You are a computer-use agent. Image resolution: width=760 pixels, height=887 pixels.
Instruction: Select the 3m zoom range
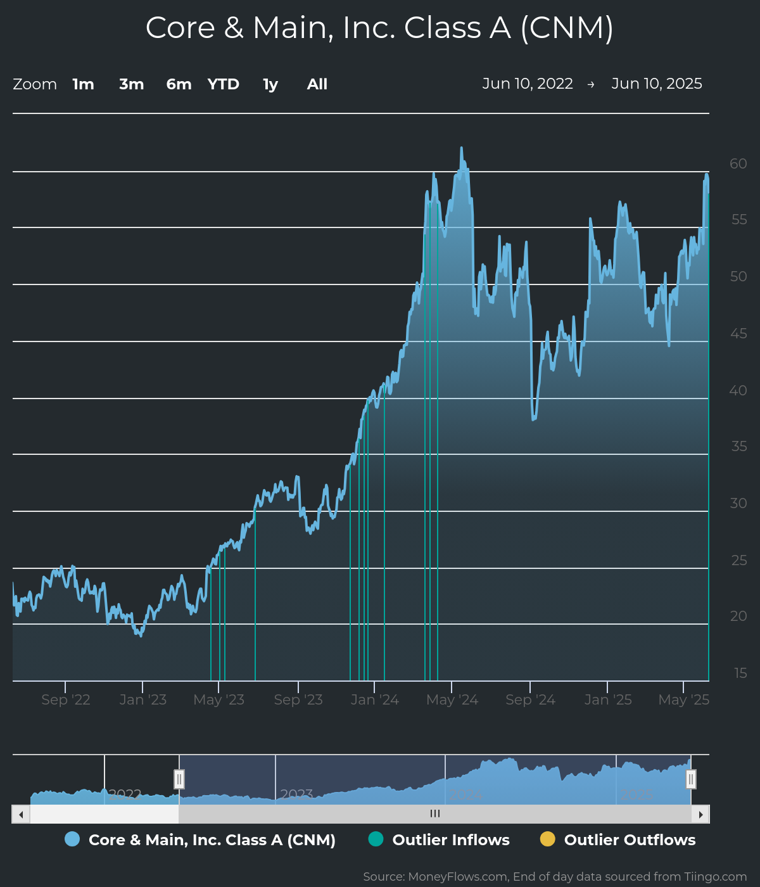[x=132, y=84]
